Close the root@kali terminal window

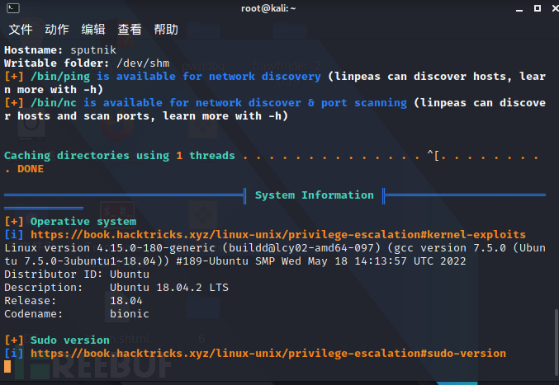555,8
